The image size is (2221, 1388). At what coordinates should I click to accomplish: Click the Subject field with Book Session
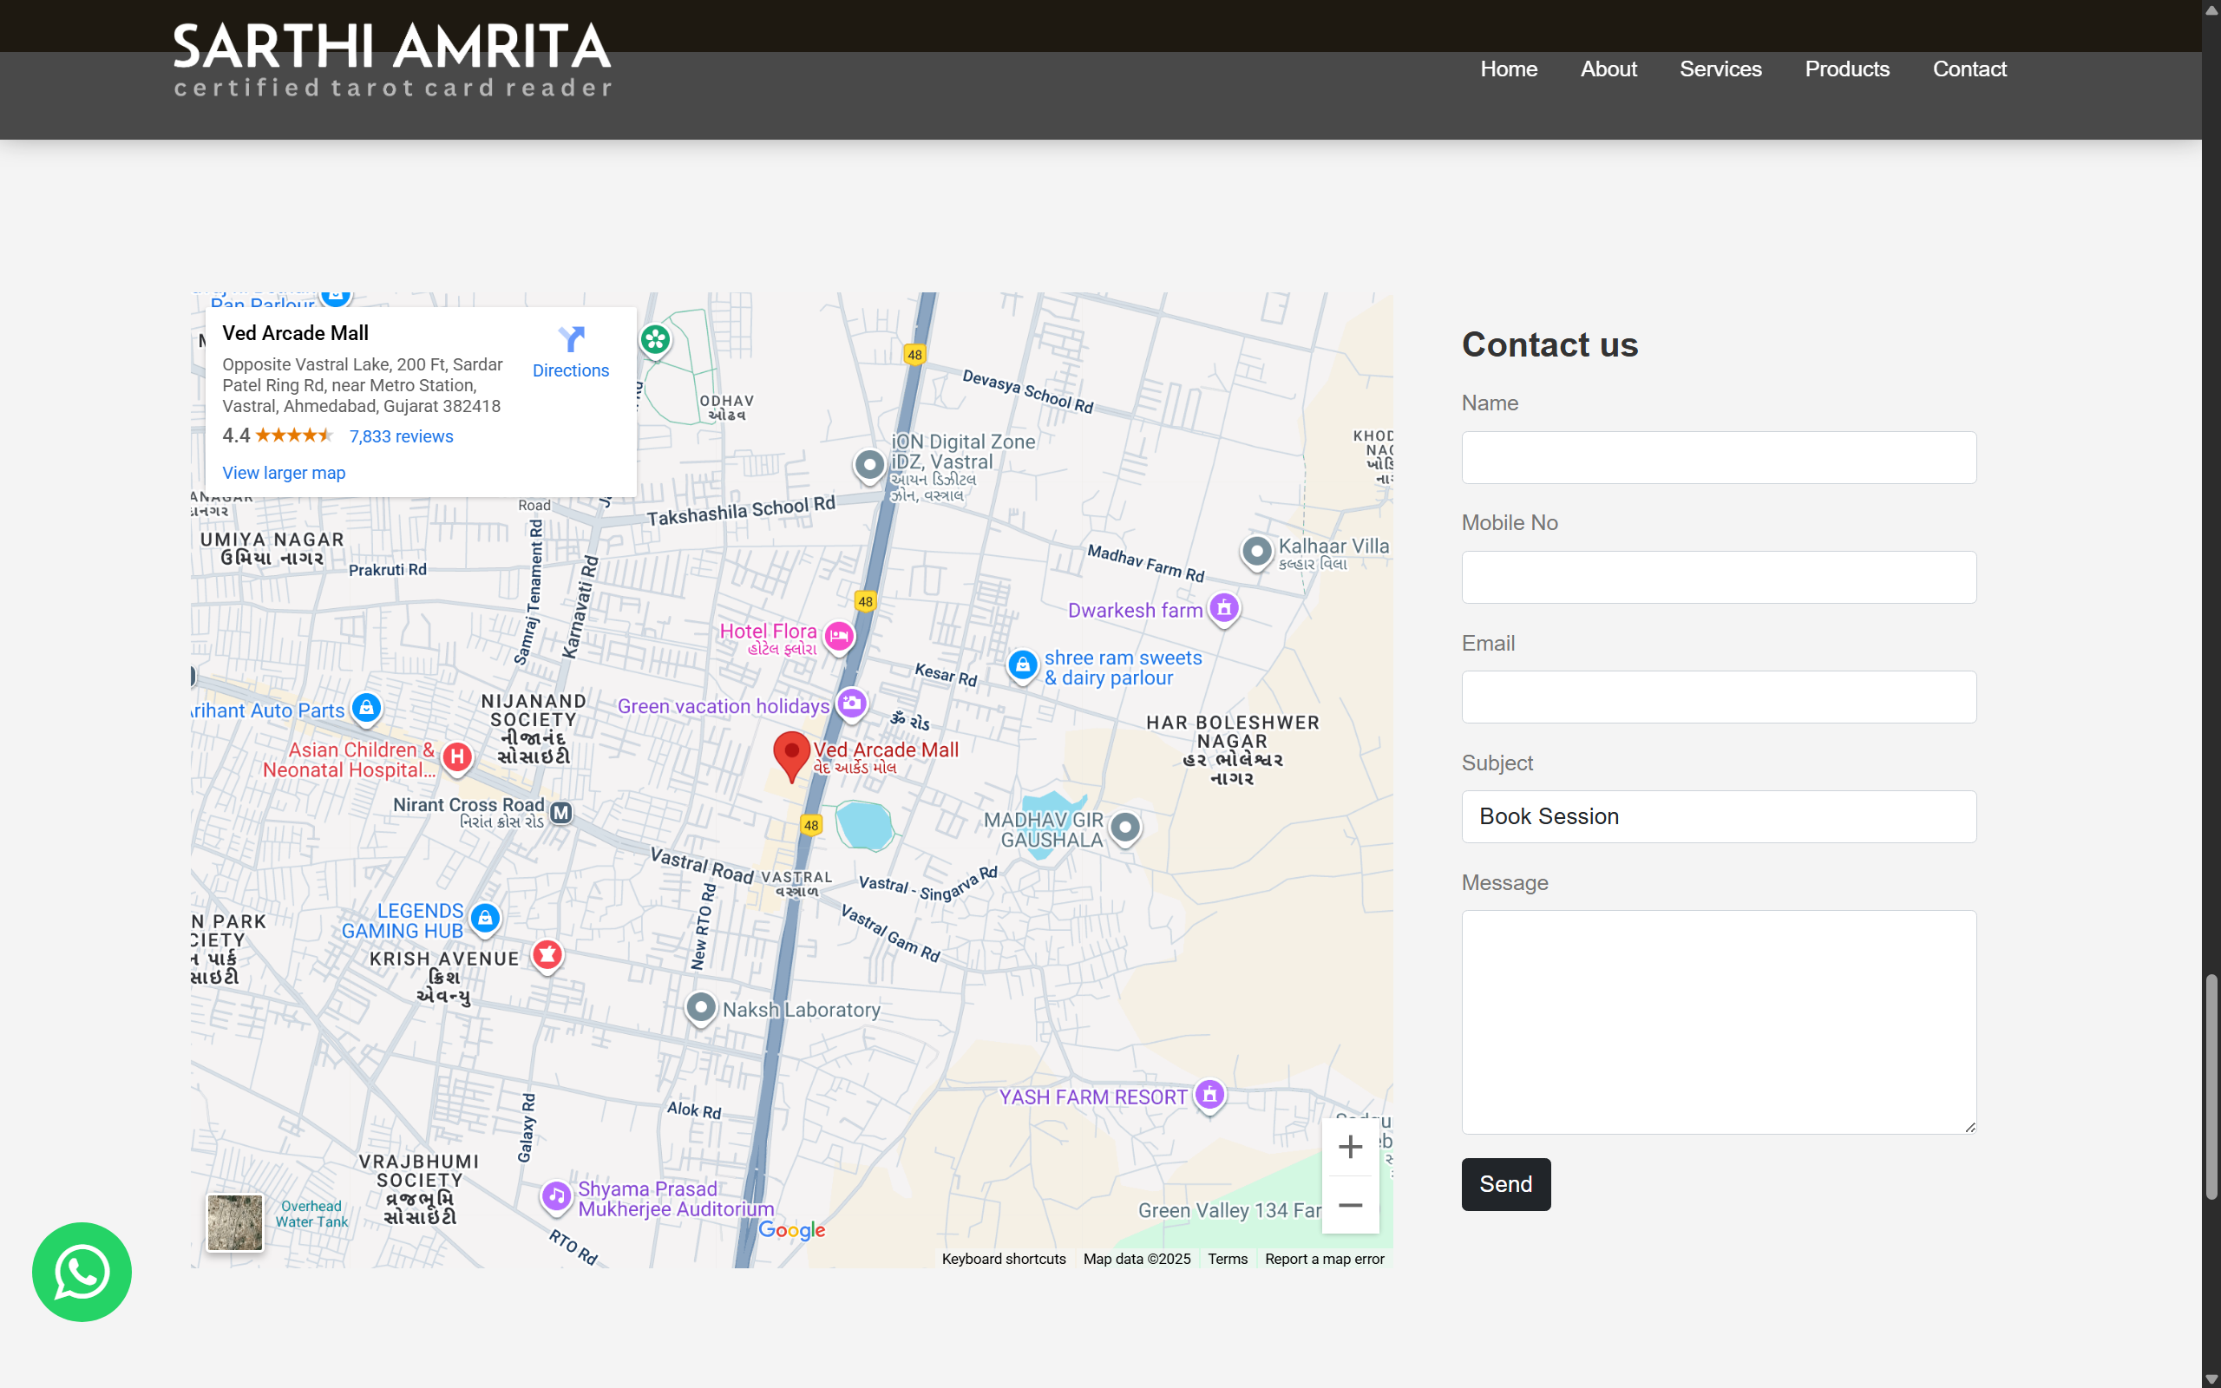1718,816
